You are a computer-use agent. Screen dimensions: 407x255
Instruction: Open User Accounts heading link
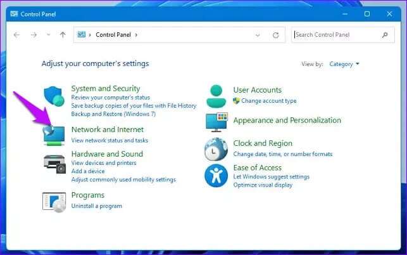click(x=258, y=90)
